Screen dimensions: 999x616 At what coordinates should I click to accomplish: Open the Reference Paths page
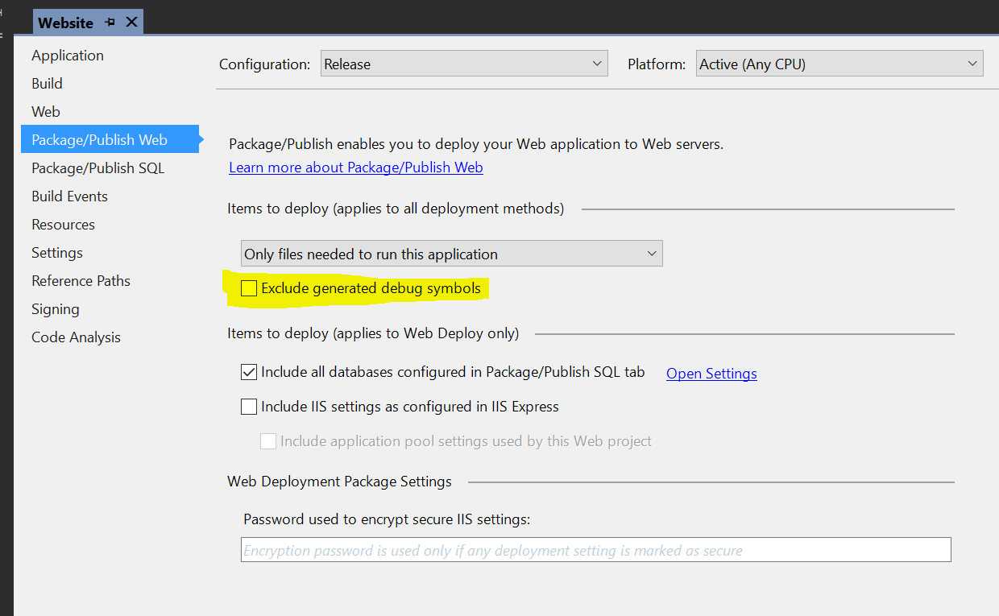81,280
